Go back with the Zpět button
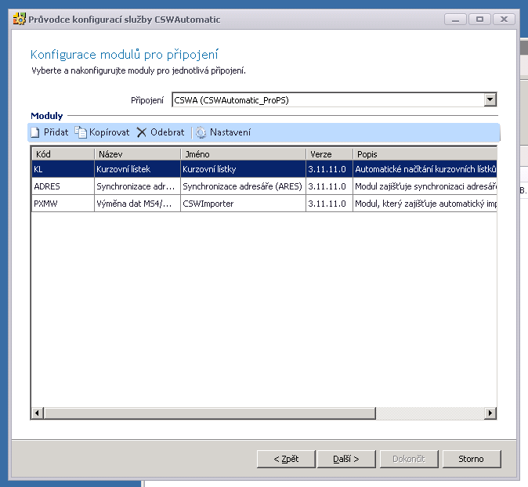The image size is (528, 487). [x=286, y=459]
